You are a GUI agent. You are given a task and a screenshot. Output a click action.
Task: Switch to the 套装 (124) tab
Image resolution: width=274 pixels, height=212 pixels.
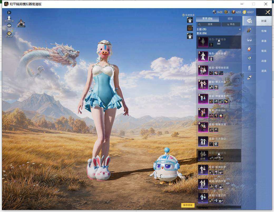click(207, 18)
